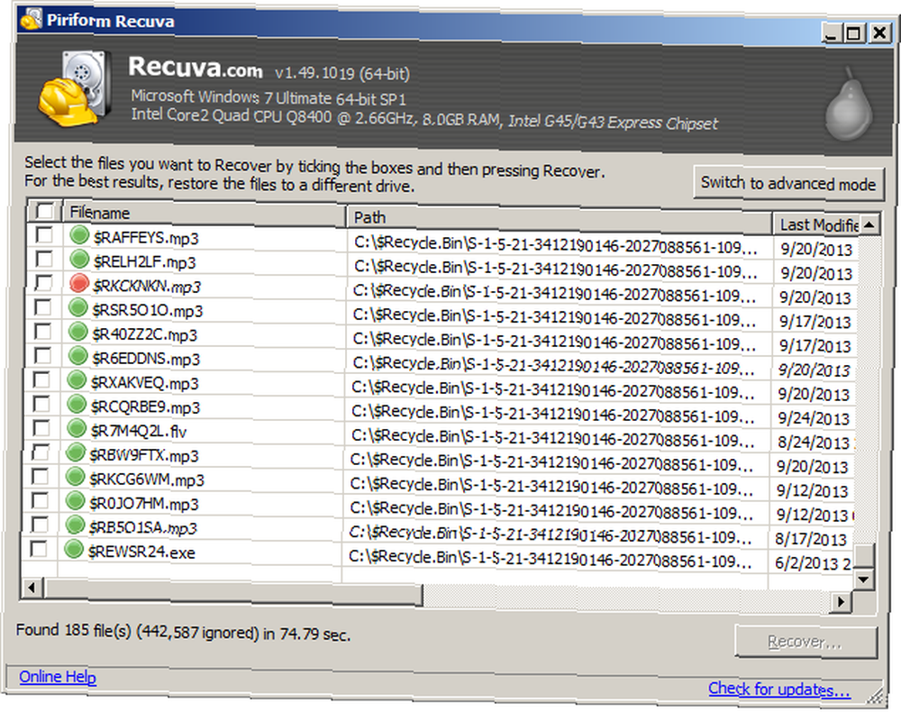Select the $RB5O1SA.mp3 filename
Viewport: 901px width, 712px height.
tap(143, 527)
